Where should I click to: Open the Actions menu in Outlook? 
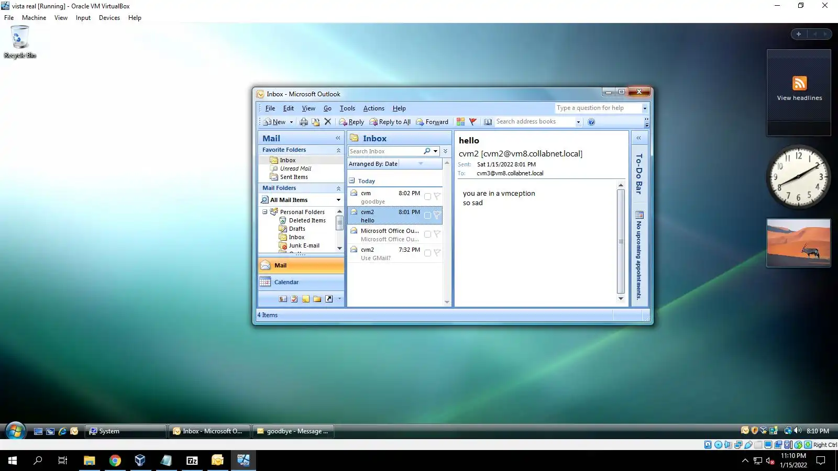pos(374,108)
